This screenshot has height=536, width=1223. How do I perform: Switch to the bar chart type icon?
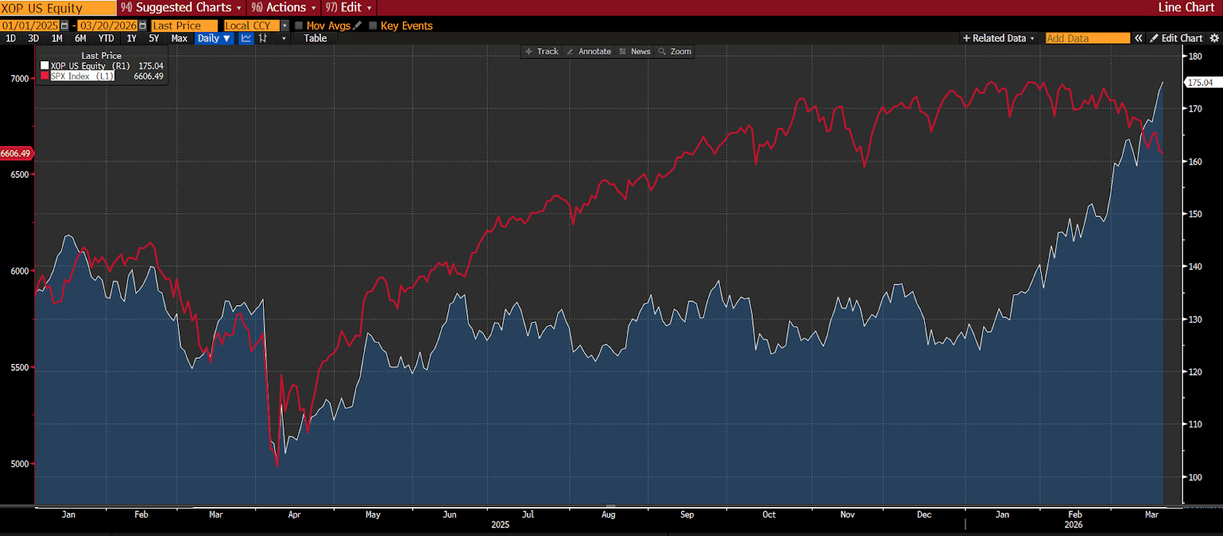tap(263, 38)
